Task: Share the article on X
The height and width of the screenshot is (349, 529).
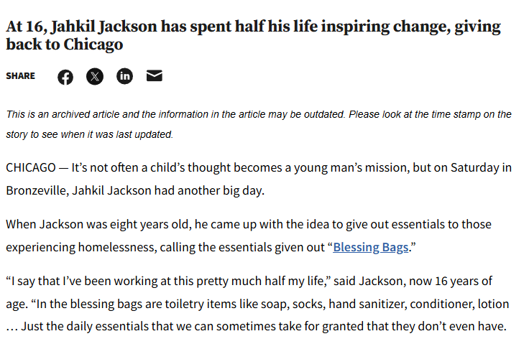Action: coord(95,76)
